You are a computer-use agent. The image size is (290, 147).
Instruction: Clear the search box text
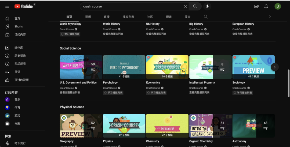[185, 6]
